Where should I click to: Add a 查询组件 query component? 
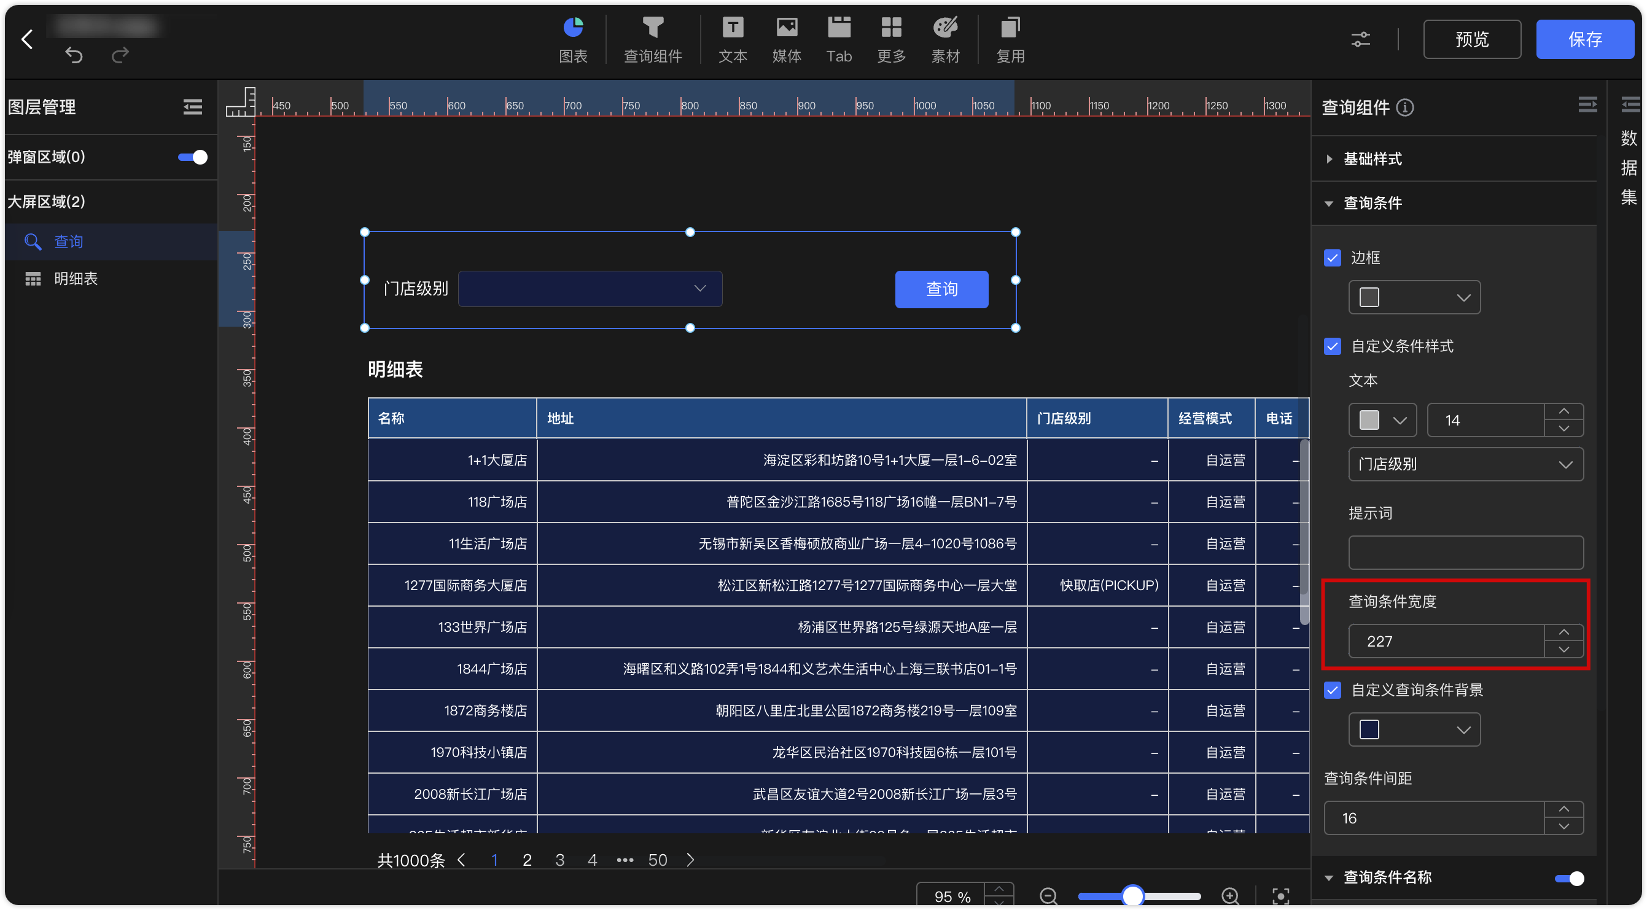tap(653, 40)
